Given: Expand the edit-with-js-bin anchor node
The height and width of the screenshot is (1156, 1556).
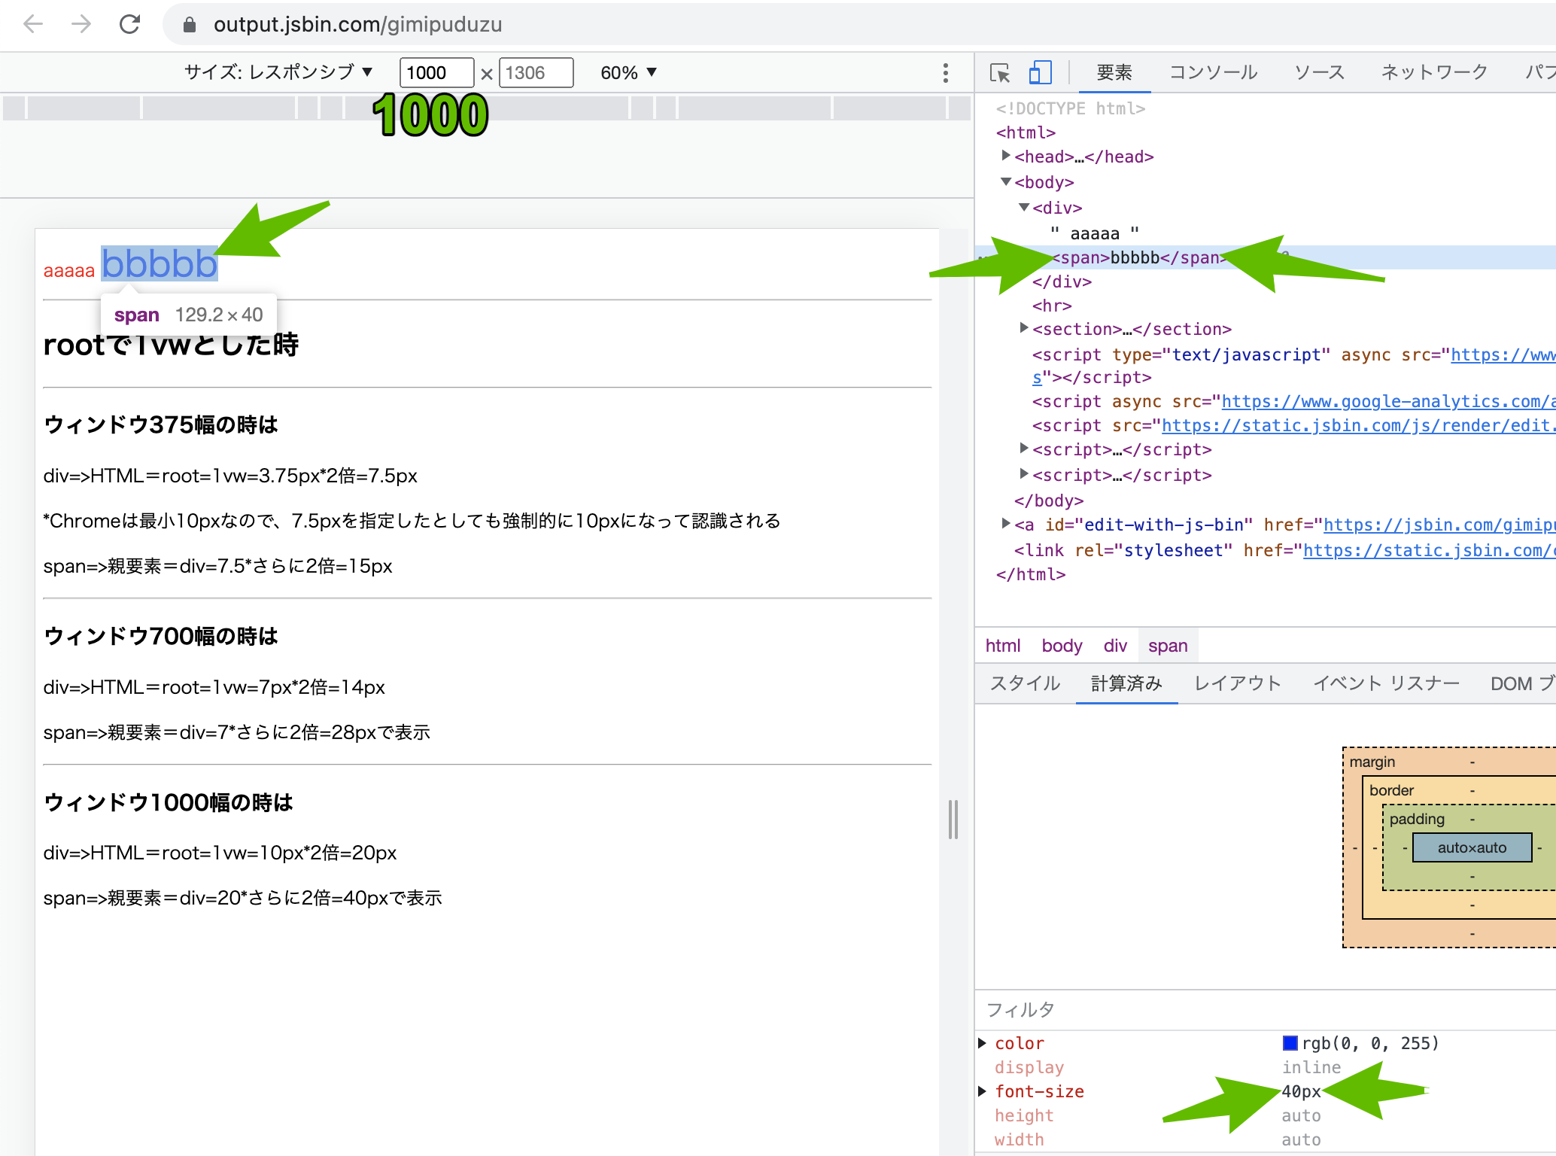Looking at the screenshot, I should coord(1006,524).
